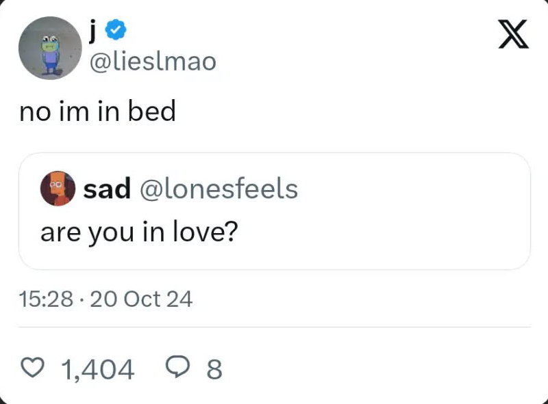View the 1,404 likes count
Viewport: 548px width, 404px height.
(98, 370)
